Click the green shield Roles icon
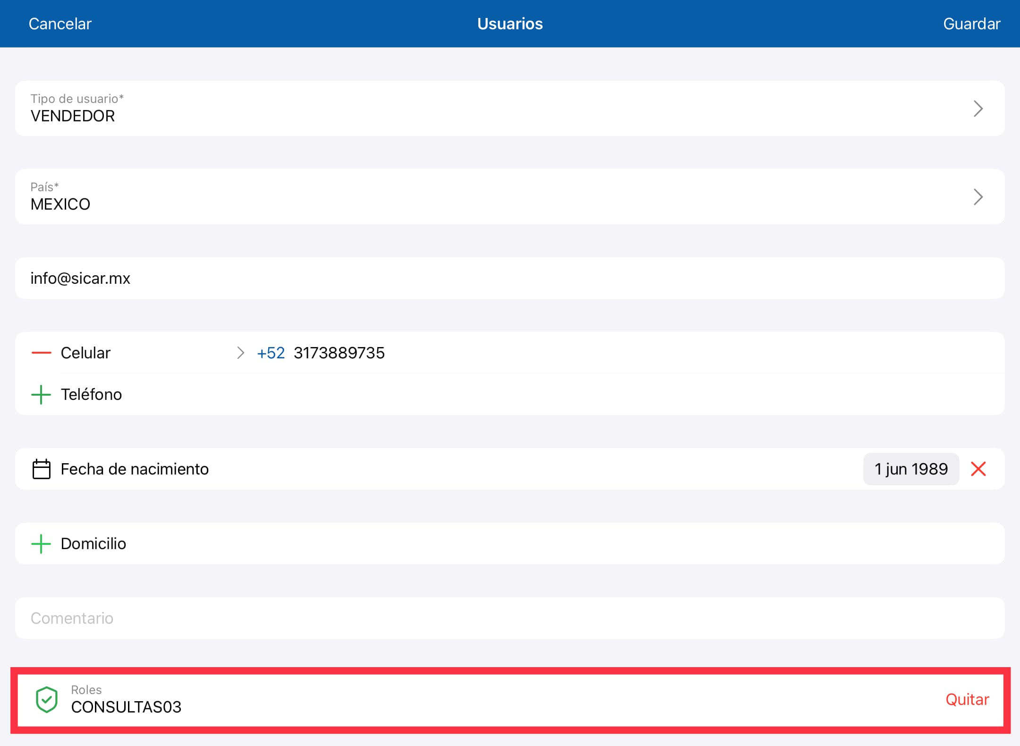 pyautogui.click(x=47, y=699)
